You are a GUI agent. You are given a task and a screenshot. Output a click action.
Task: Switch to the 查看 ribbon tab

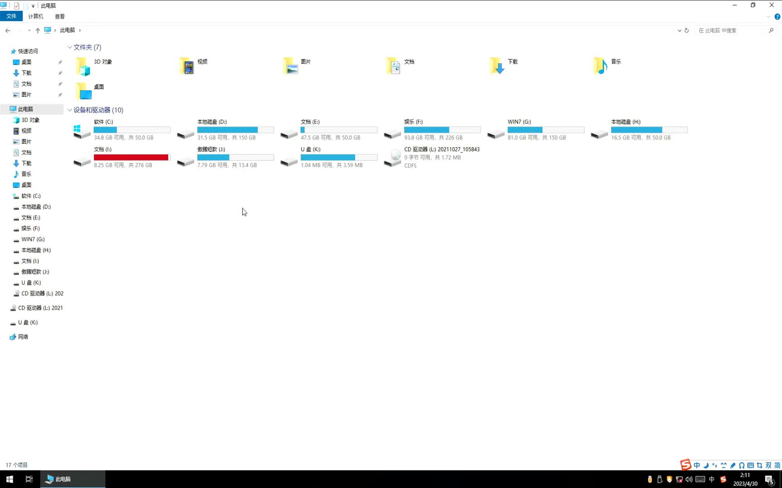[60, 16]
